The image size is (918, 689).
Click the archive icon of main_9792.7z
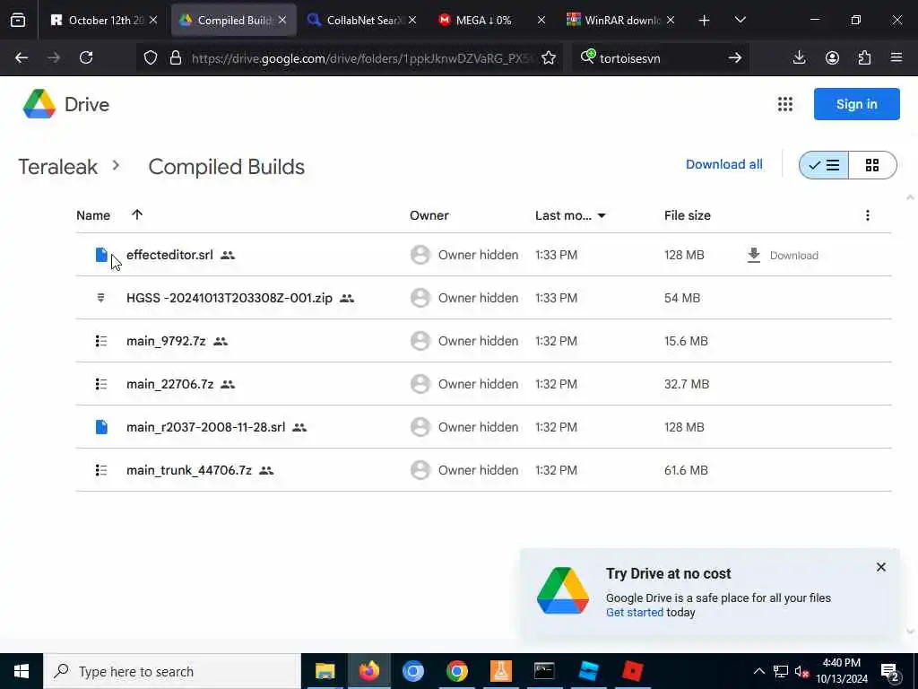101,341
